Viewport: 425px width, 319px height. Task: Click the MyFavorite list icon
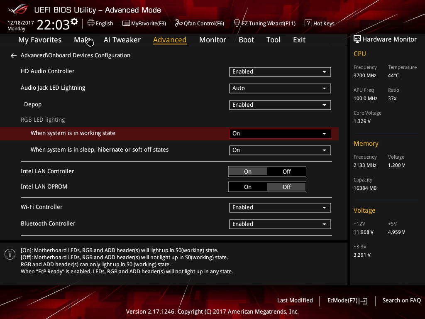click(126, 23)
